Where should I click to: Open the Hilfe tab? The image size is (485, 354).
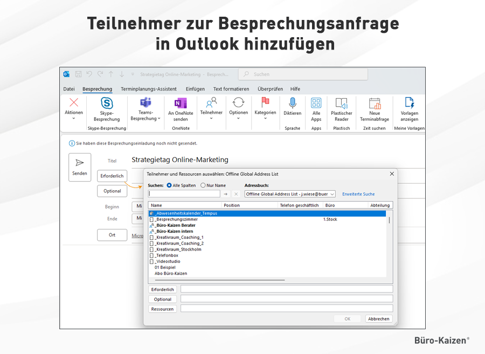coord(295,89)
